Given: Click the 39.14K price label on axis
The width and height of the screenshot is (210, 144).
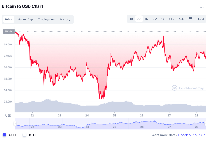Looking at the screenshot, I should tap(8, 31).
